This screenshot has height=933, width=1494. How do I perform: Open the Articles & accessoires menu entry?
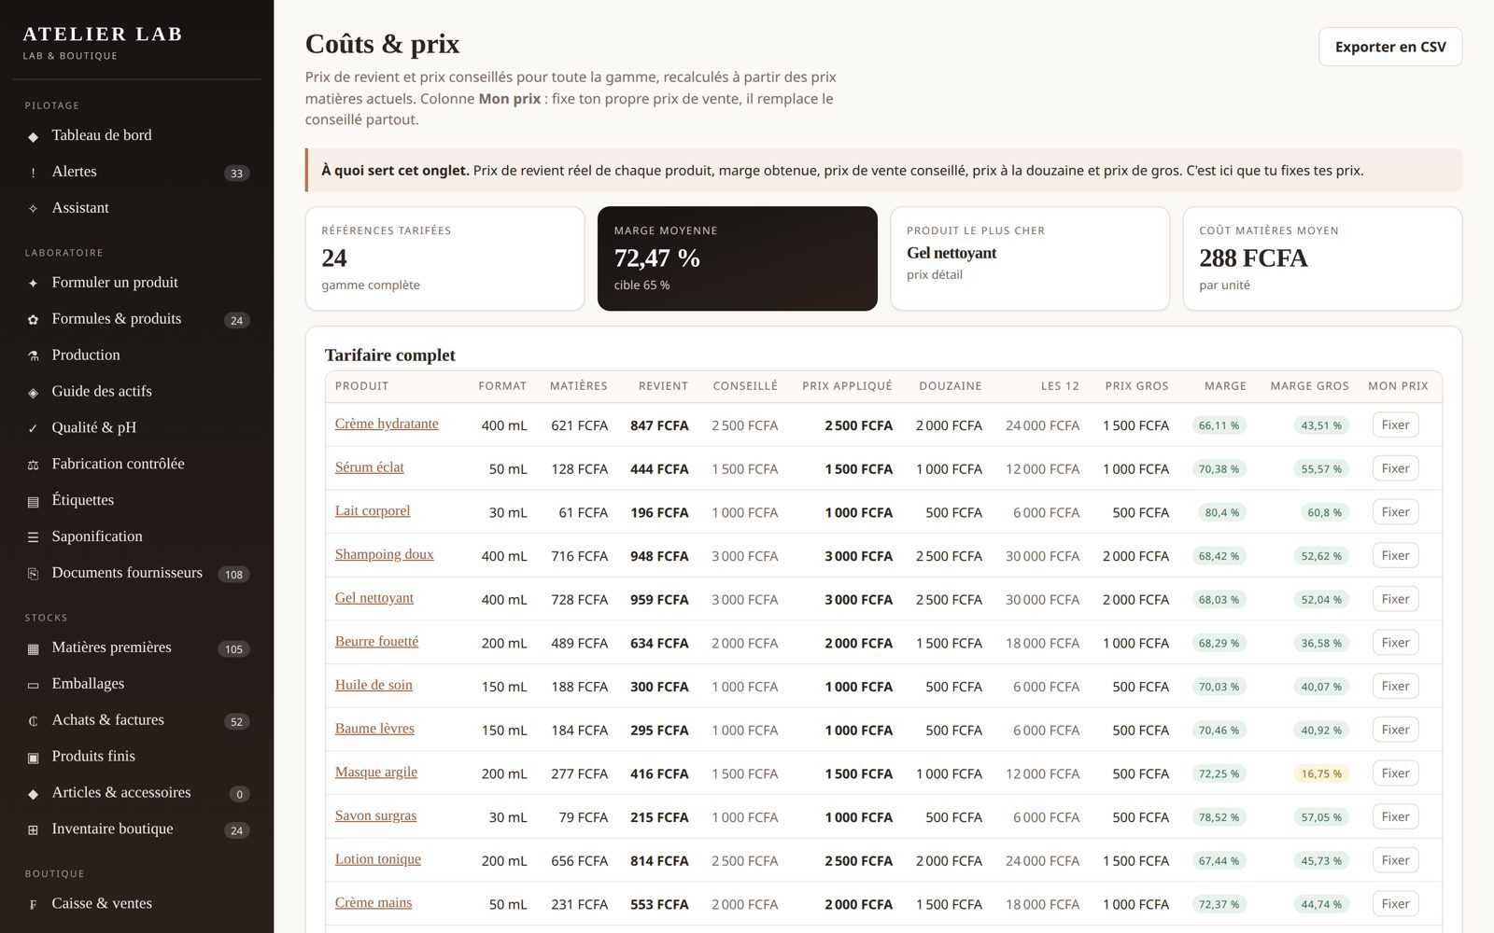pos(137,793)
